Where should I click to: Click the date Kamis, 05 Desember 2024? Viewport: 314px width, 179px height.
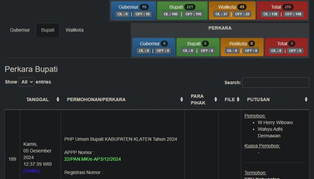tap(37, 151)
